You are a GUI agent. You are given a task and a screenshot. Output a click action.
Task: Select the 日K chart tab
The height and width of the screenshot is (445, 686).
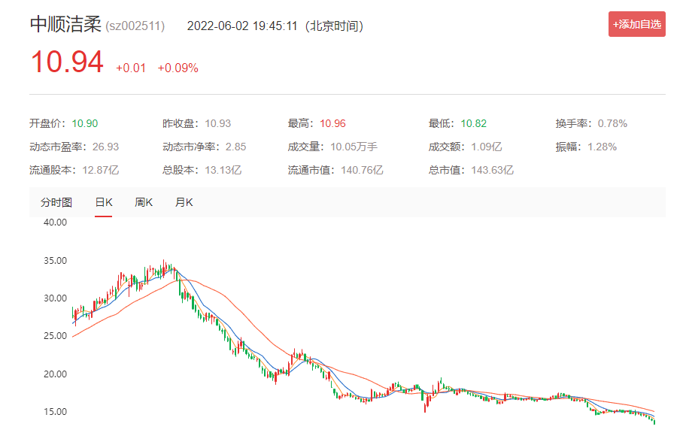[104, 202]
